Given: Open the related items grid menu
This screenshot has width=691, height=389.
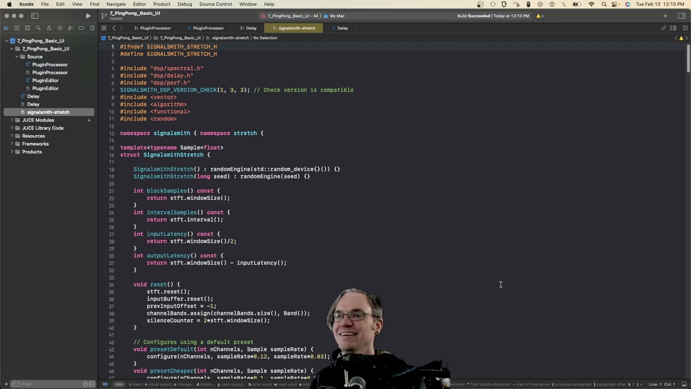Looking at the screenshot, I should 104,28.
